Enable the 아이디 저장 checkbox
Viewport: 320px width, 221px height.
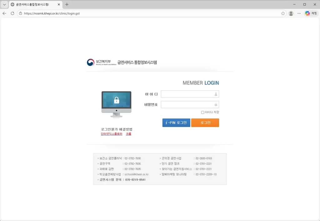pyautogui.click(x=202, y=112)
